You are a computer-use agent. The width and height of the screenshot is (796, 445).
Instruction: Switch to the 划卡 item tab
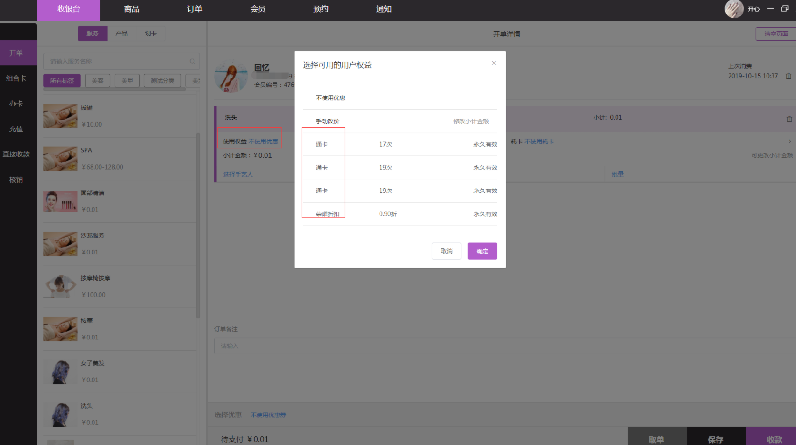(151, 34)
